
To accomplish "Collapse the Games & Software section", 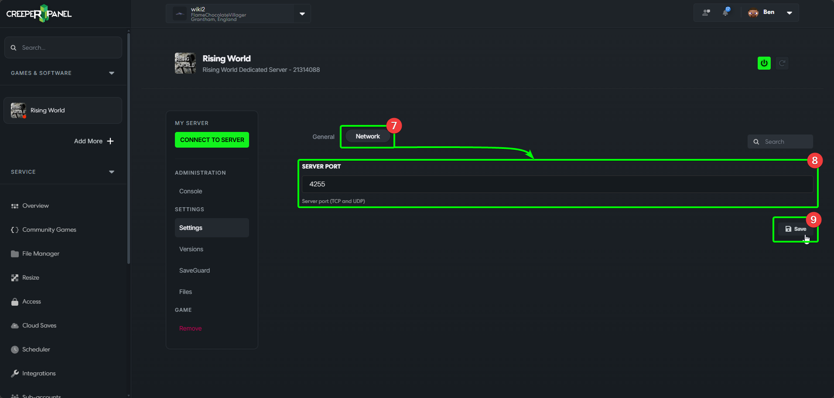I will point(111,73).
